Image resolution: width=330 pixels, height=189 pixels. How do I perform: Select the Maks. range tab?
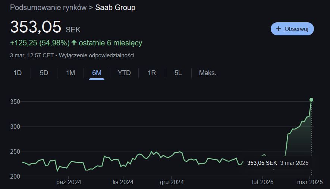tap(208, 73)
